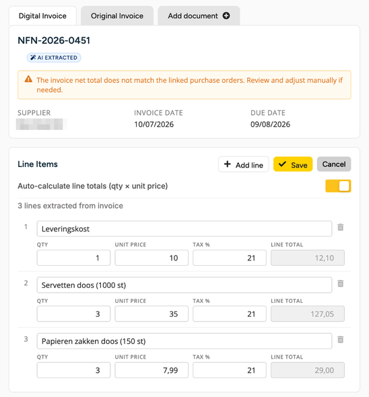Click the plus icon on Add document
The width and height of the screenshot is (369, 397).
coord(226,15)
